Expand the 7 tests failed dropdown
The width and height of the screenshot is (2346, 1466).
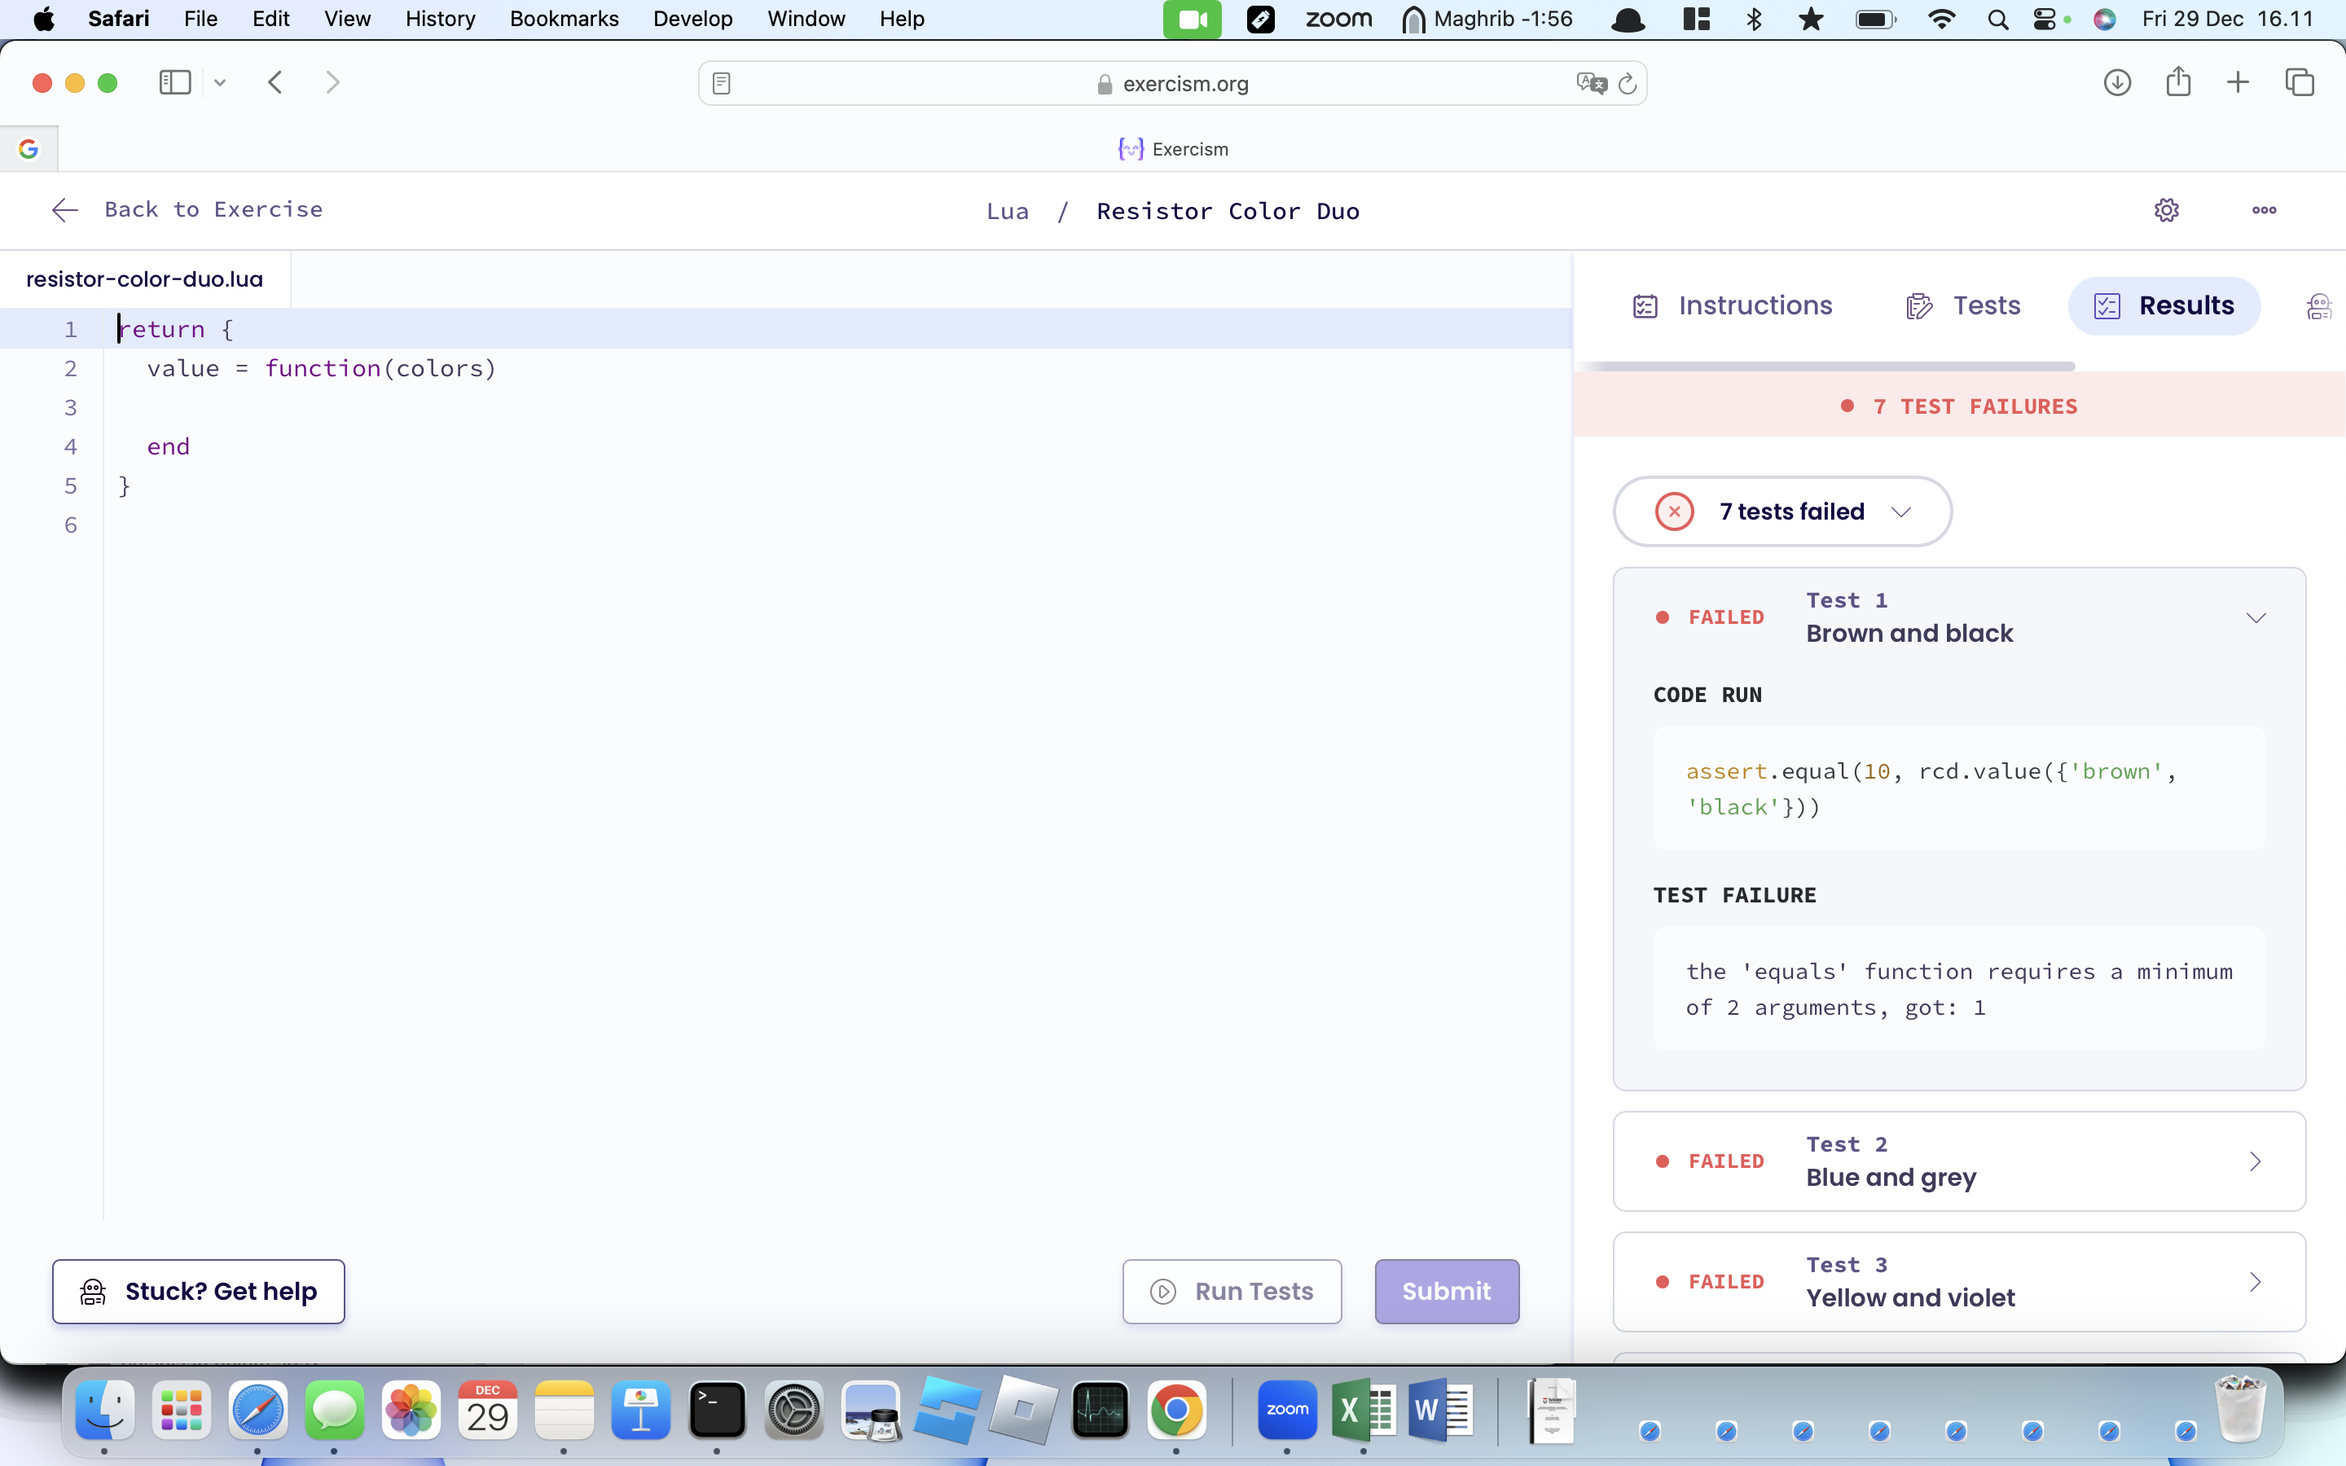1781,512
